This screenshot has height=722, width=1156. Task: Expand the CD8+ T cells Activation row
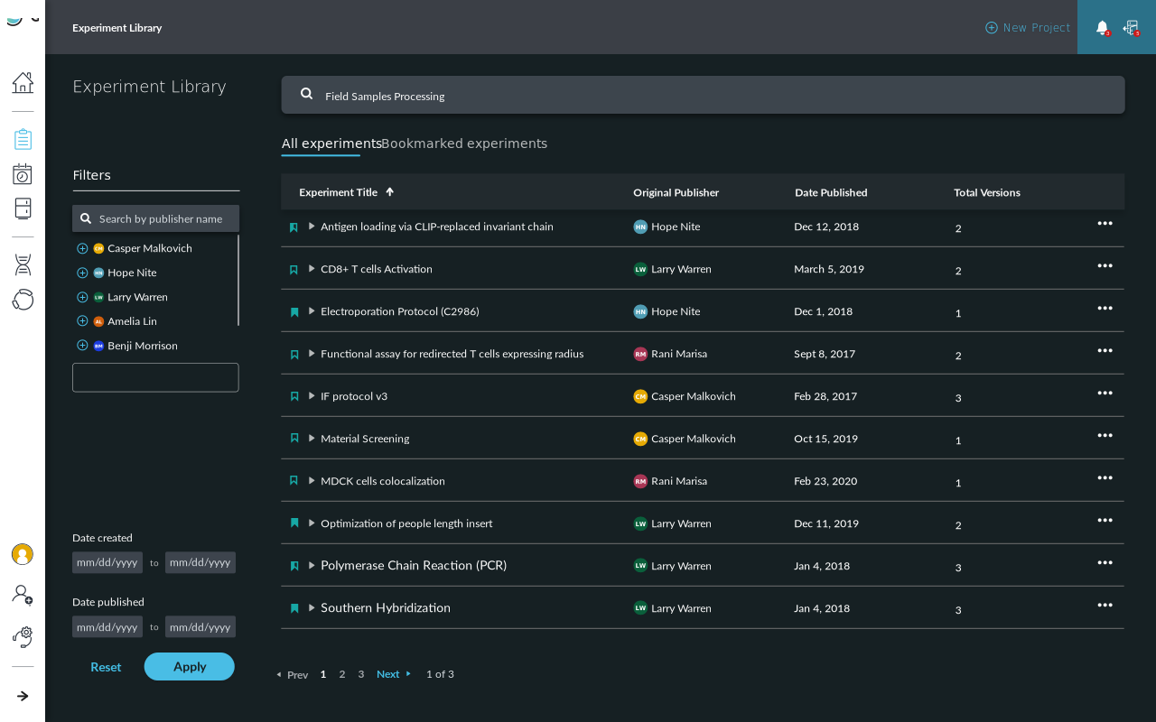[x=312, y=269]
